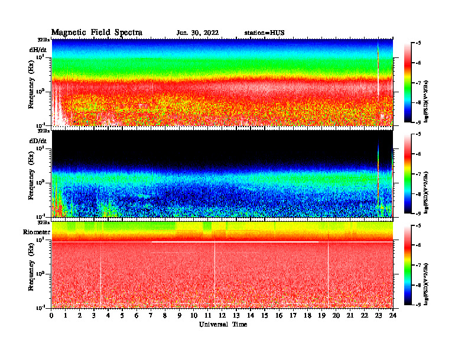Click the white vertical line near 19.5 UT in Riometer panel
The height and width of the screenshot is (362, 468).
328,275
